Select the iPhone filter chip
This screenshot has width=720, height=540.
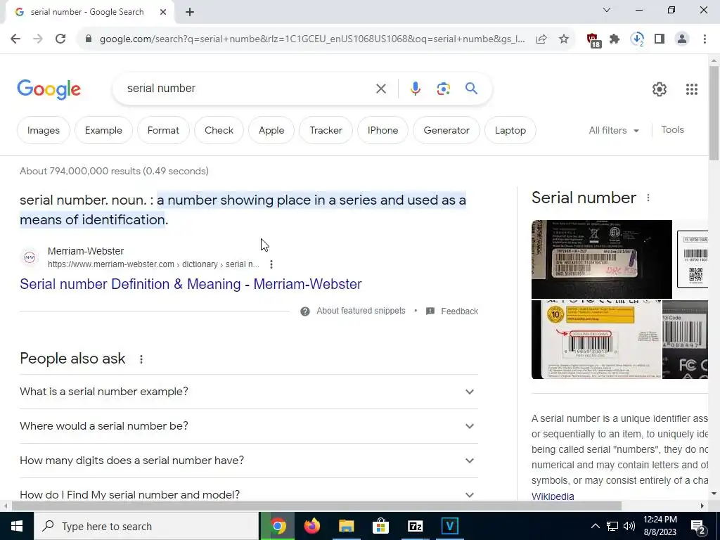point(383,130)
